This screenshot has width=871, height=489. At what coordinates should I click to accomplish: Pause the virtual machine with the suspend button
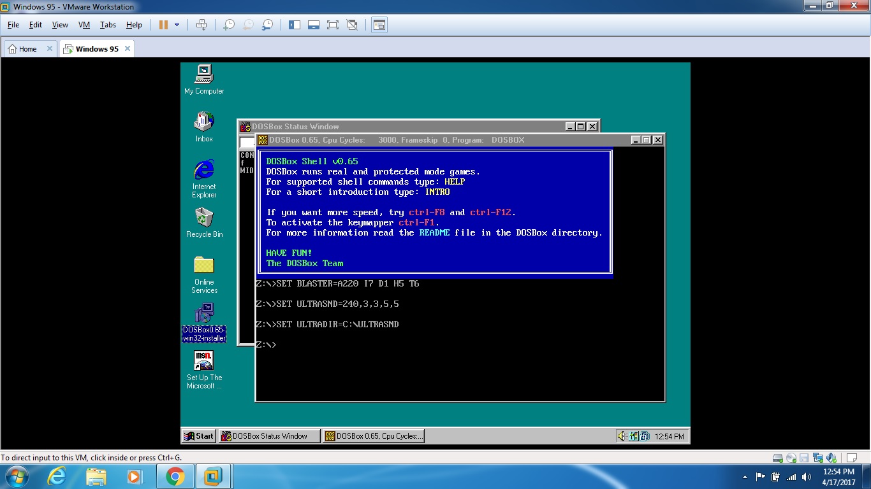coord(163,25)
